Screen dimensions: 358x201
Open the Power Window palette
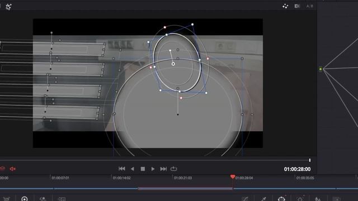[x=281, y=199]
